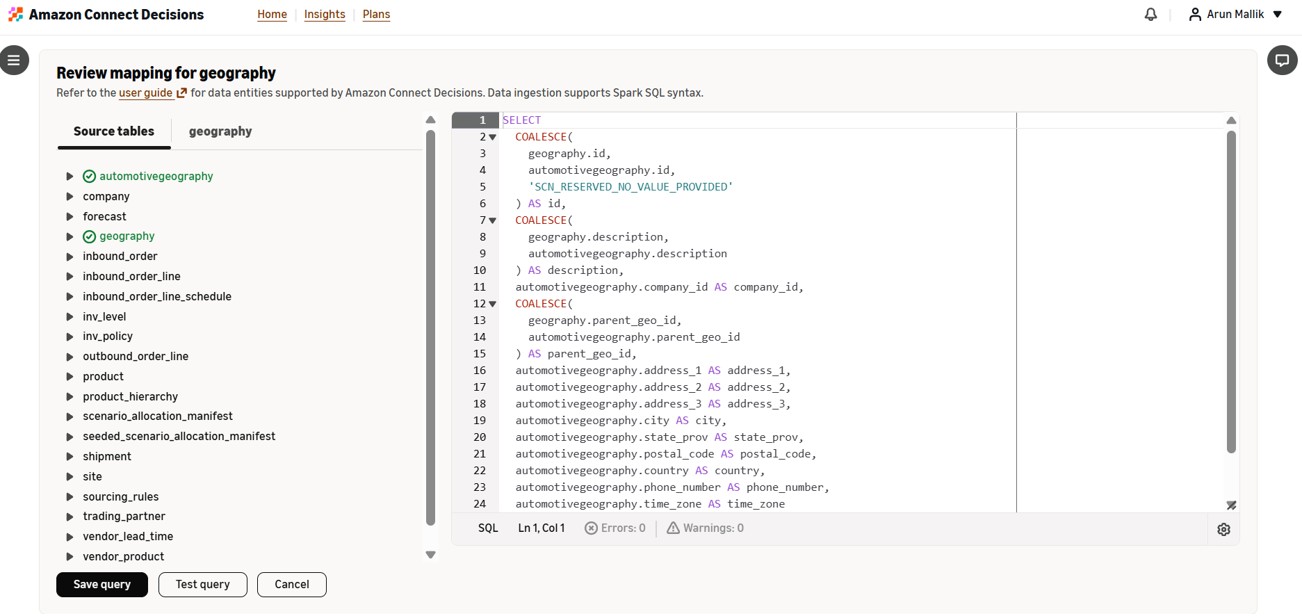The image size is (1302, 616).
Task: View notifications bell icon
Action: click(1151, 15)
